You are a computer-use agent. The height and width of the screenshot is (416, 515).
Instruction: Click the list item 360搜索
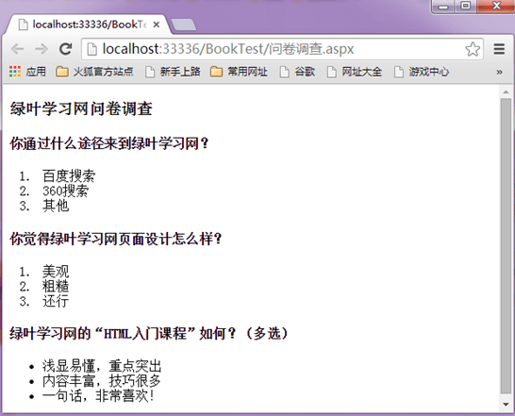tap(66, 191)
